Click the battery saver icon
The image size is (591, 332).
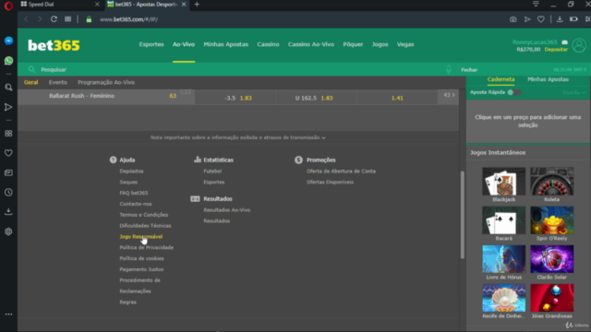pos(573,19)
